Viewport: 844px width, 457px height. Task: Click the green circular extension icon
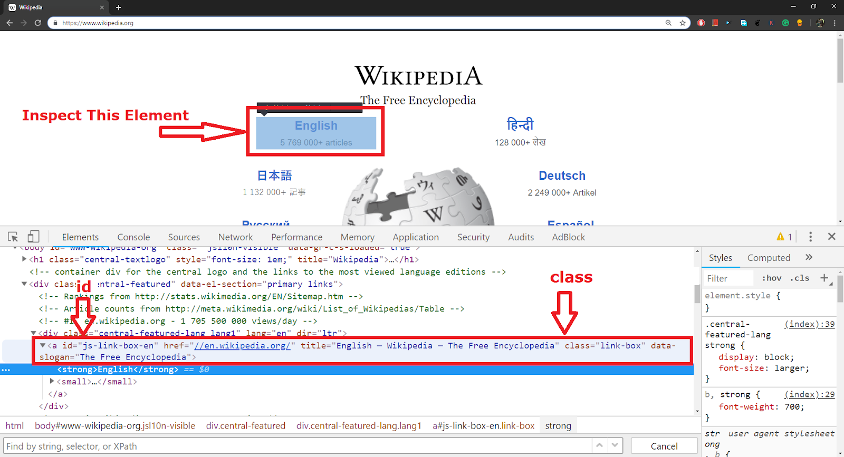coord(785,23)
